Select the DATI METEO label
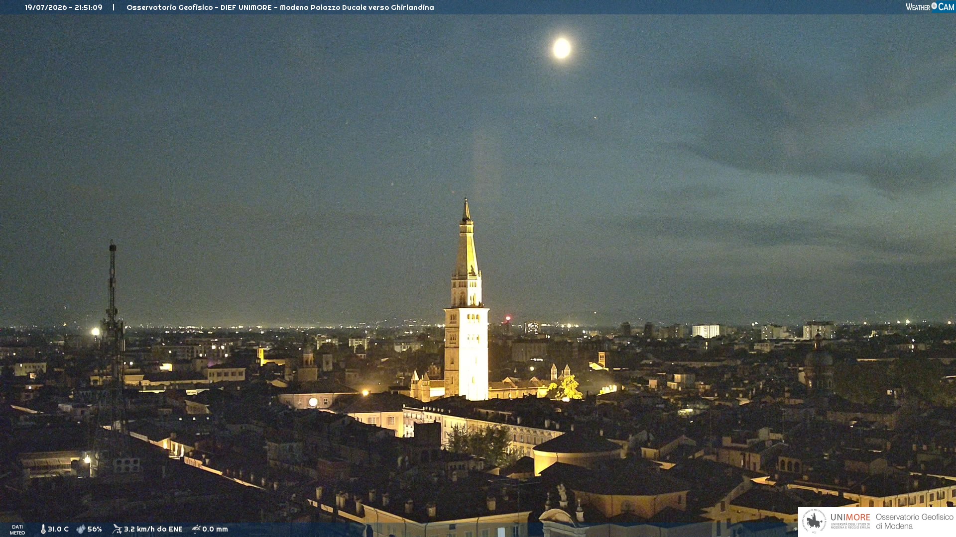This screenshot has height=537, width=956. tap(17, 530)
